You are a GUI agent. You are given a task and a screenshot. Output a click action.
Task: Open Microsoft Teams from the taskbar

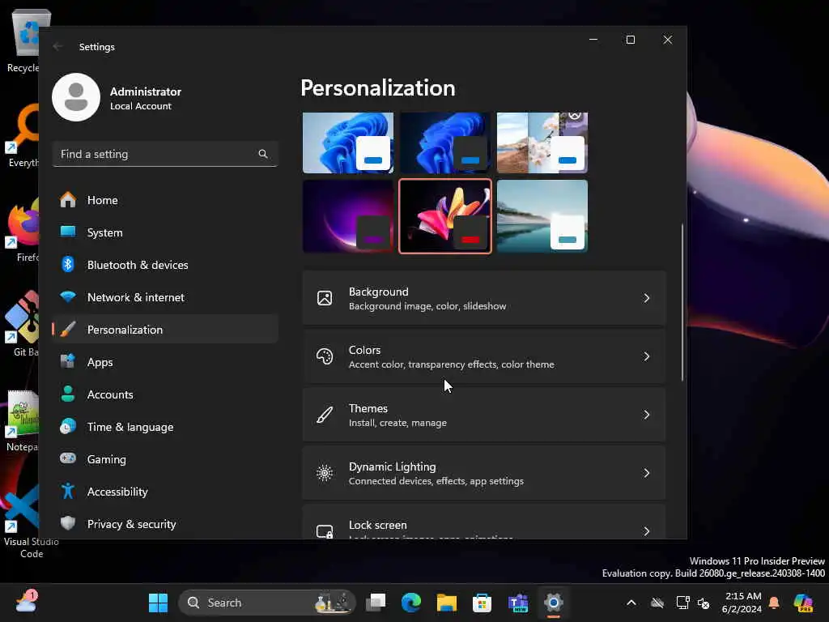tap(518, 603)
